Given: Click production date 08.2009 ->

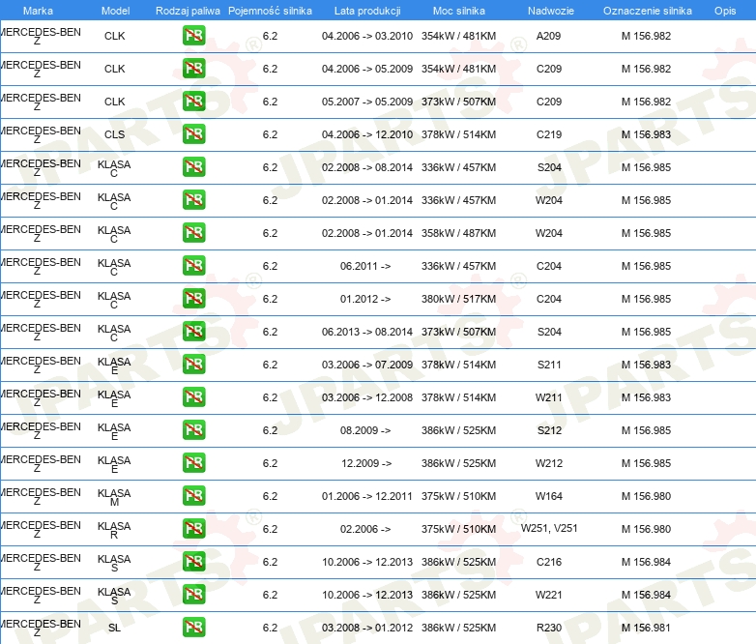Looking at the screenshot, I should (x=365, y=430).
